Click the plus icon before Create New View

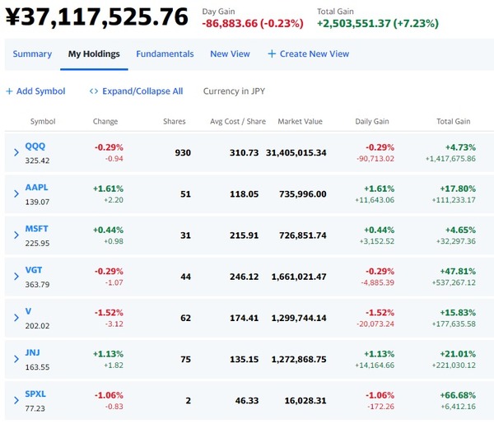point(272,54)
